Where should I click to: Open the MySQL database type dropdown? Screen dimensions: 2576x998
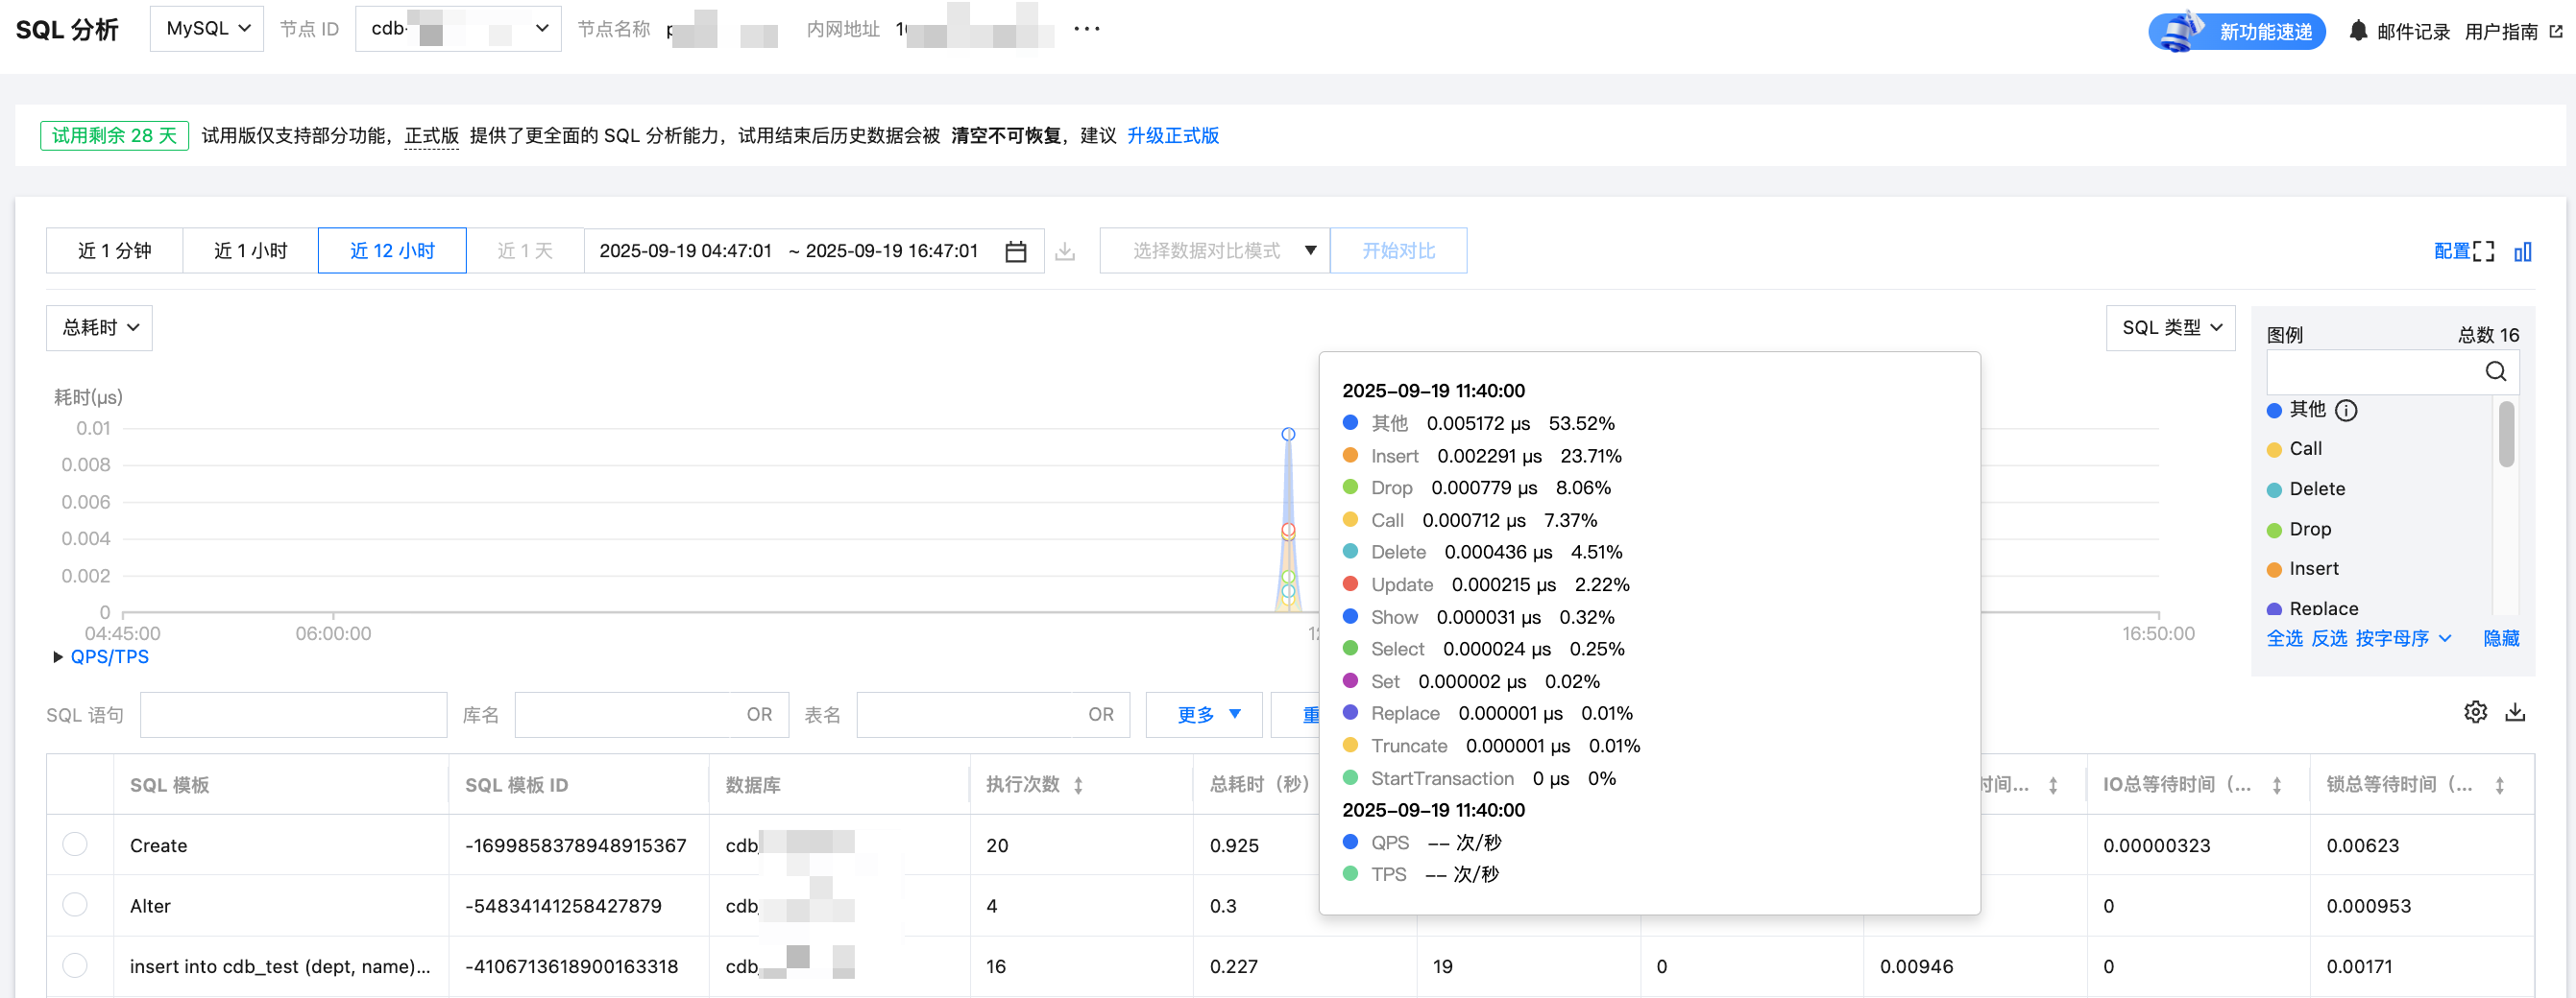pos(207,29)
